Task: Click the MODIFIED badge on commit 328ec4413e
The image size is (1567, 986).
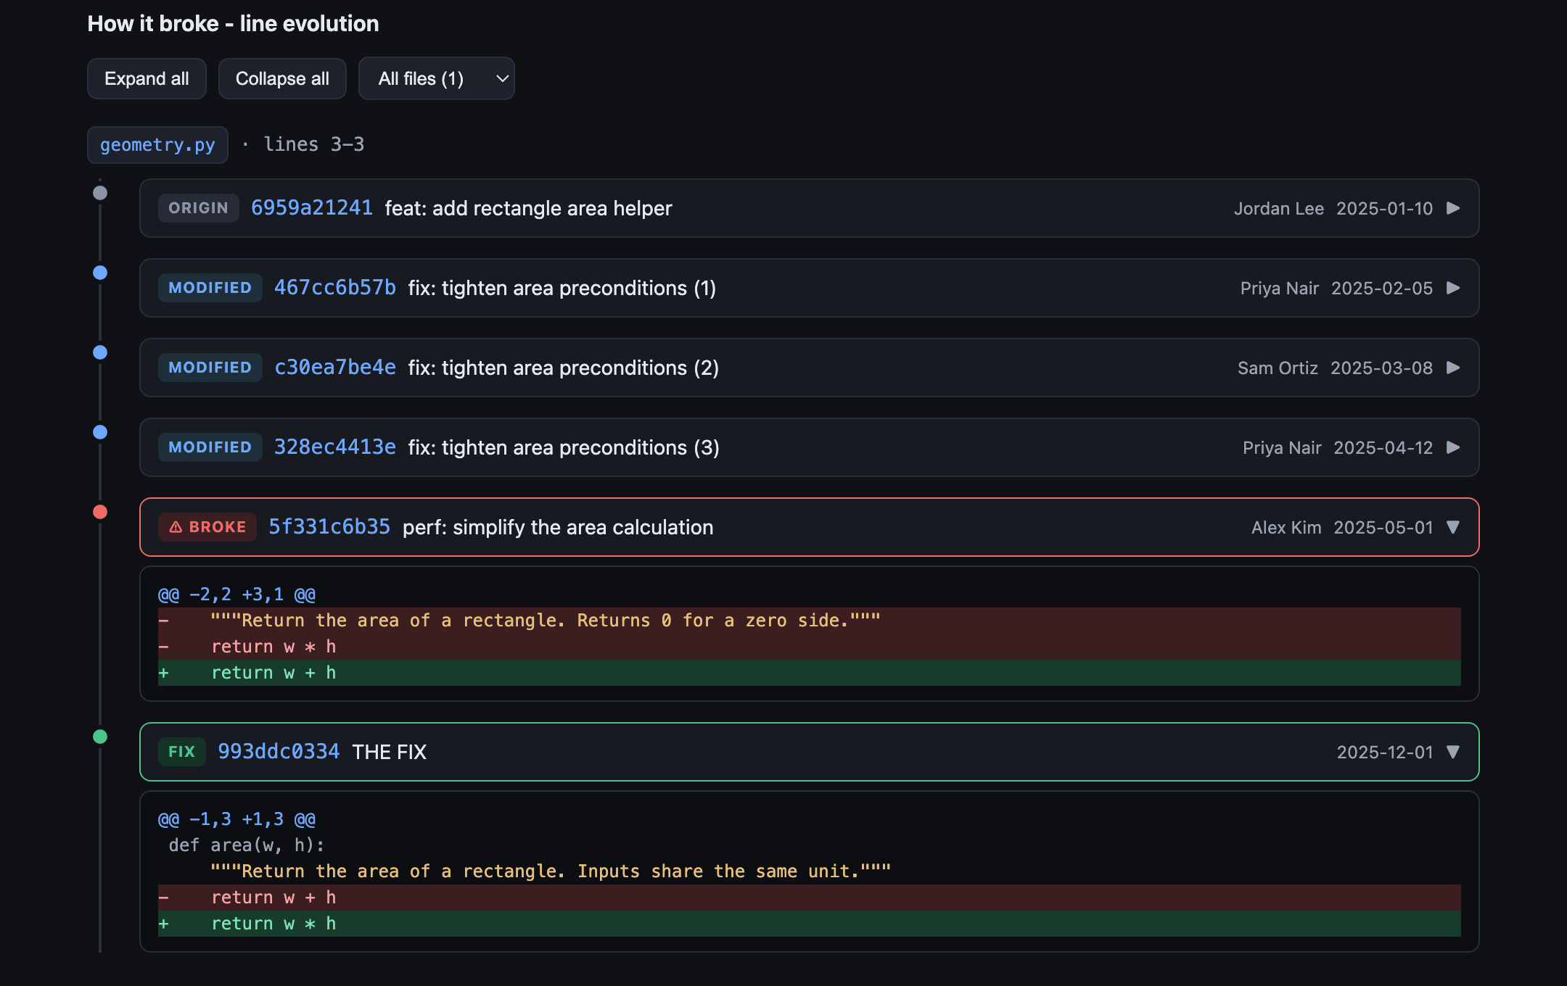Action: [x=210, y=447]
